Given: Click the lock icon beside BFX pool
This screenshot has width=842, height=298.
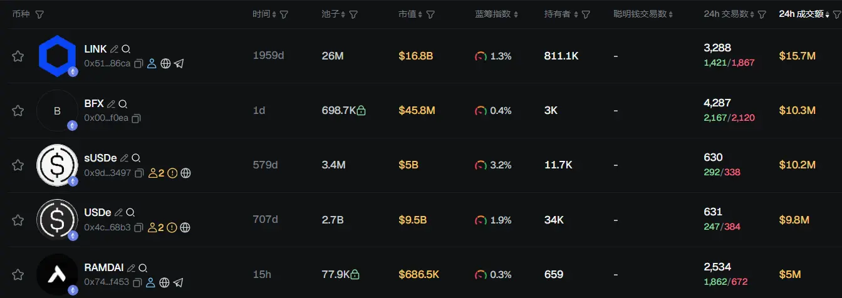Looking at the screenshot, I should tap(361, 111).
